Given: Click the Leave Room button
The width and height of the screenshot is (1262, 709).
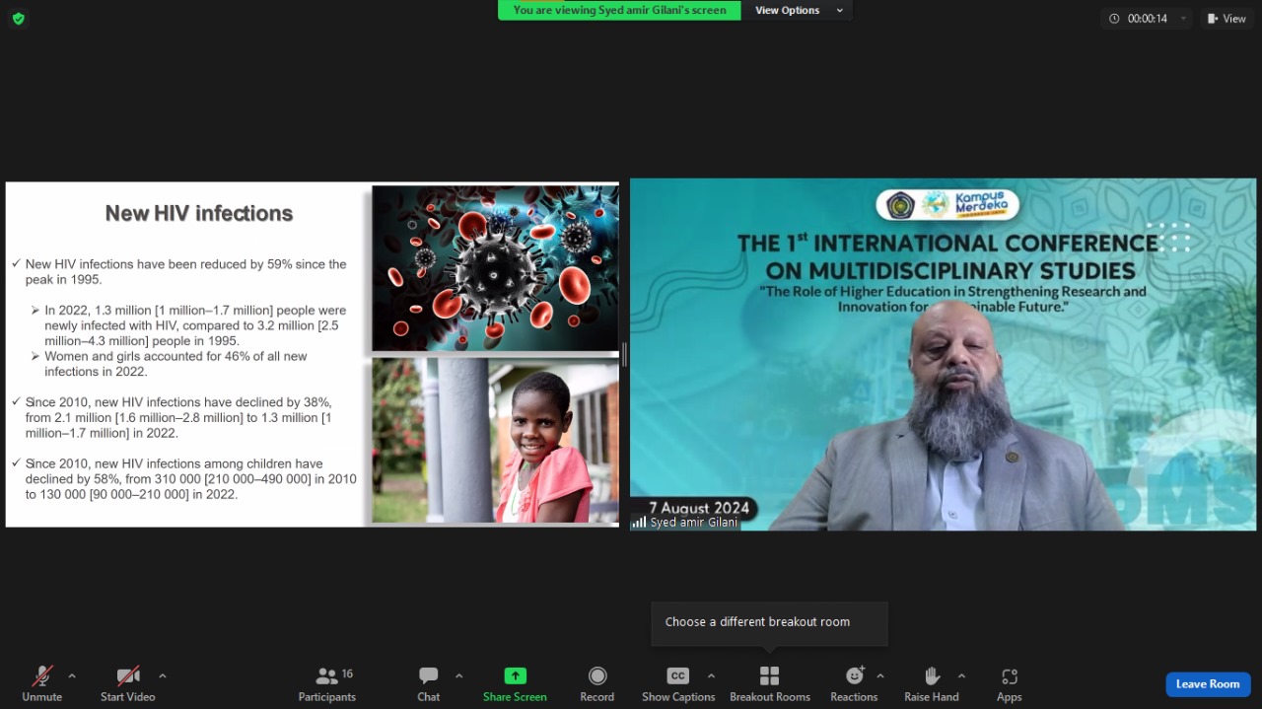Looking at the screenshot, I should [x=1208, y=684].
